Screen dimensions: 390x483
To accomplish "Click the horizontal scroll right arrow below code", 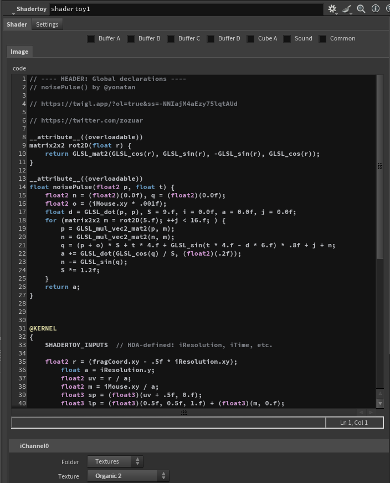I will pyautogui.click(x=371, y=412).
